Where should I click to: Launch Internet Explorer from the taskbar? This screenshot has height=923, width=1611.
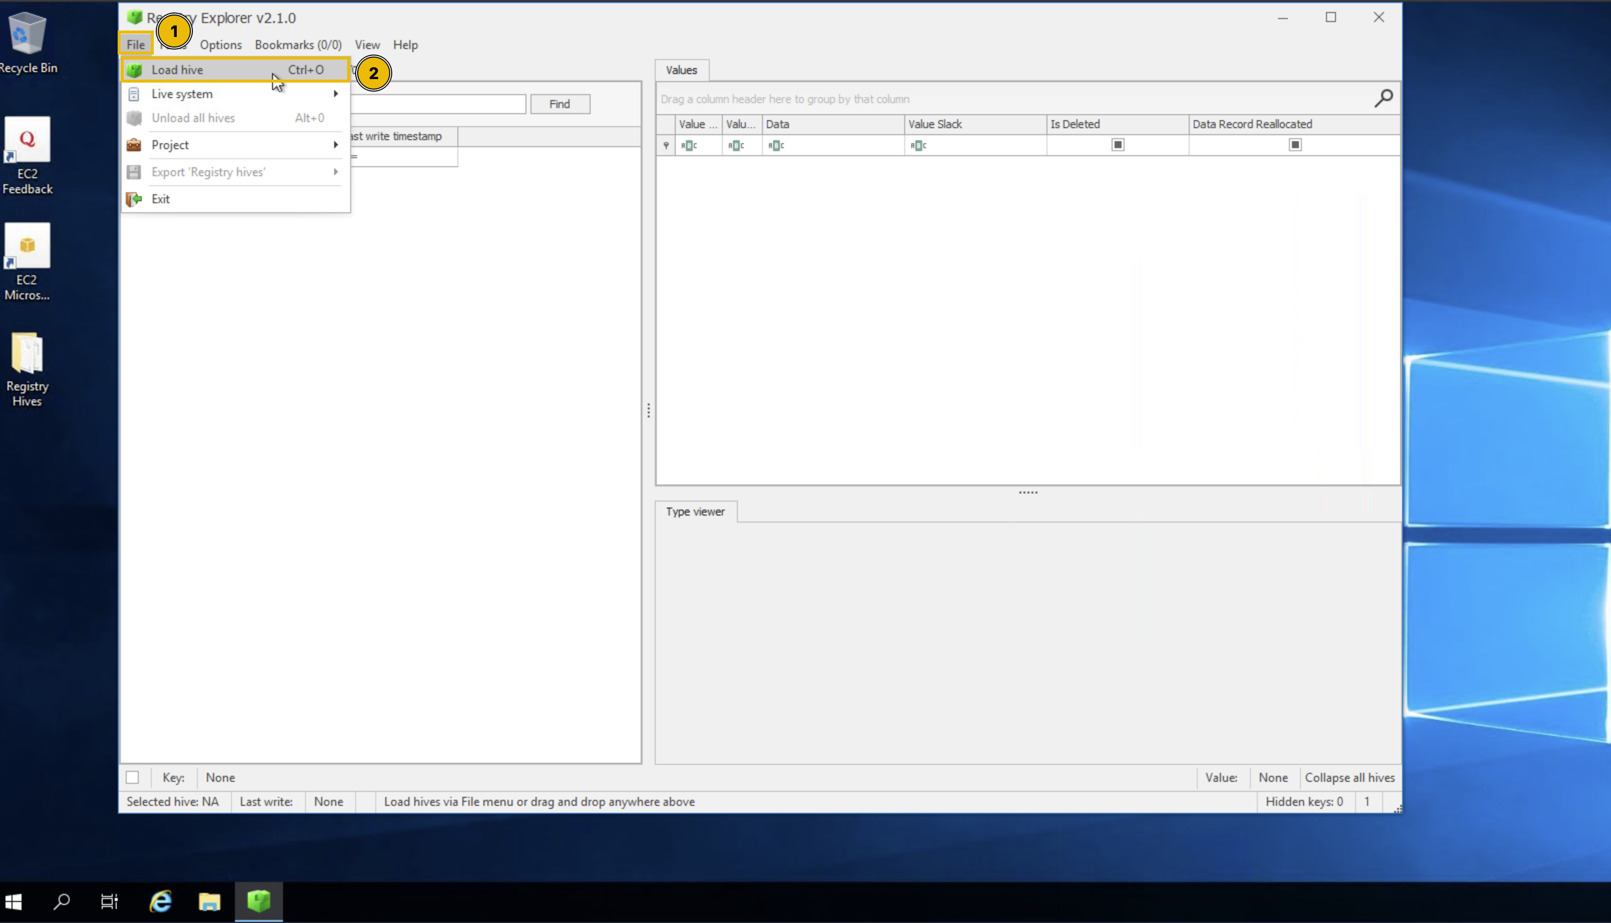click(x=160, y=901)
